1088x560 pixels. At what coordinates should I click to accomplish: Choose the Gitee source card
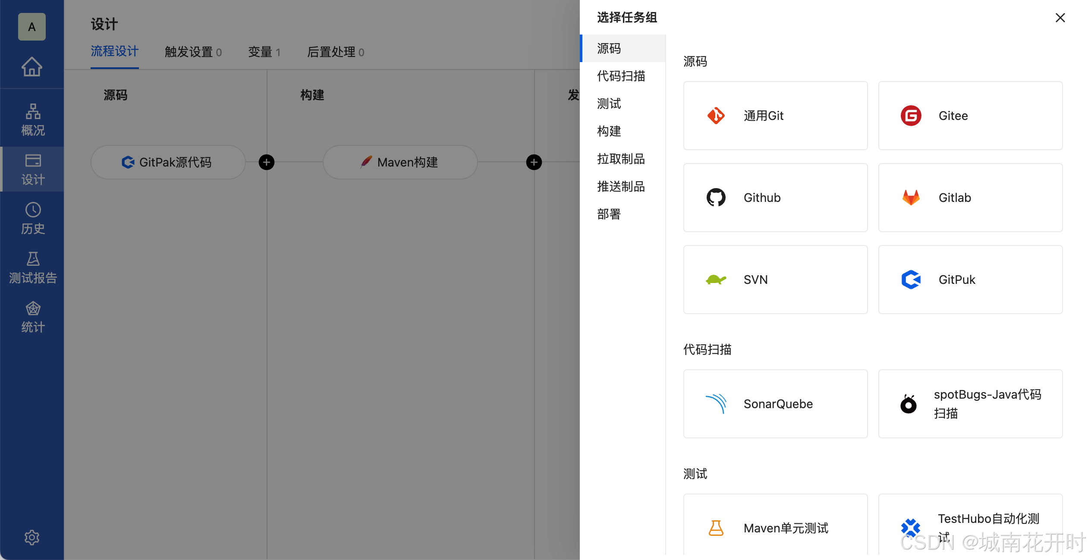[970, 116]
